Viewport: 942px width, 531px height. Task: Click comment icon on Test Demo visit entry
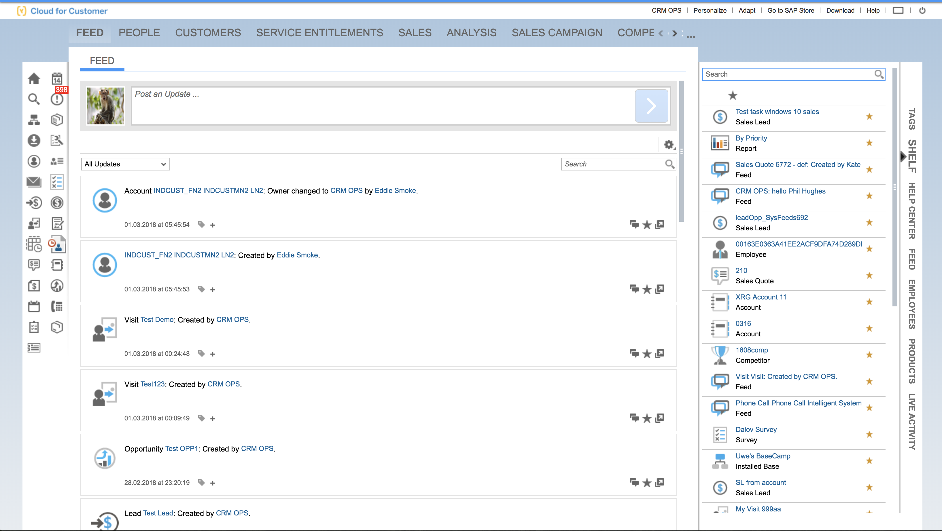[634, 353]
